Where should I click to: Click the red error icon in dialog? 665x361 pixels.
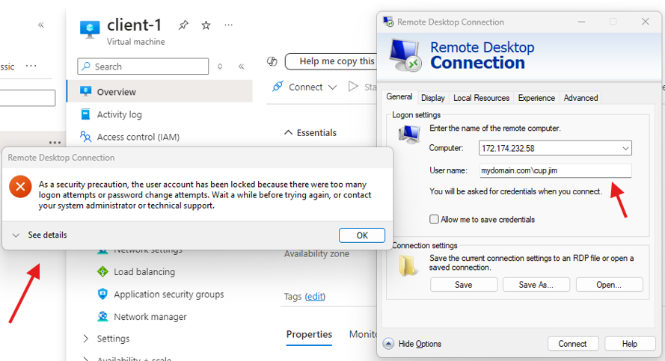(20, 186)
